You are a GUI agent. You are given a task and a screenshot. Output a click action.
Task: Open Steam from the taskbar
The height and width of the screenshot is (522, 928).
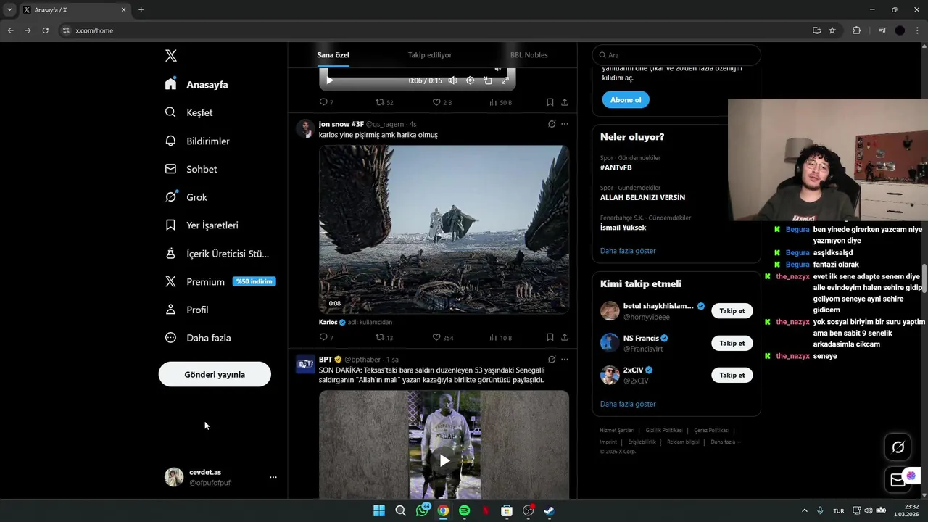click(549, 511)
